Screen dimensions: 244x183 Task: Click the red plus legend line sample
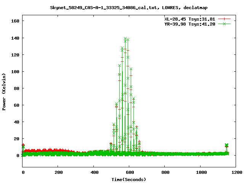click(224, 19)
